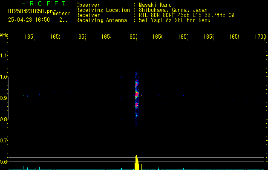Select 5el Yagi Az 280 for Seoul
268x170 pixels.
click(176, 20)
